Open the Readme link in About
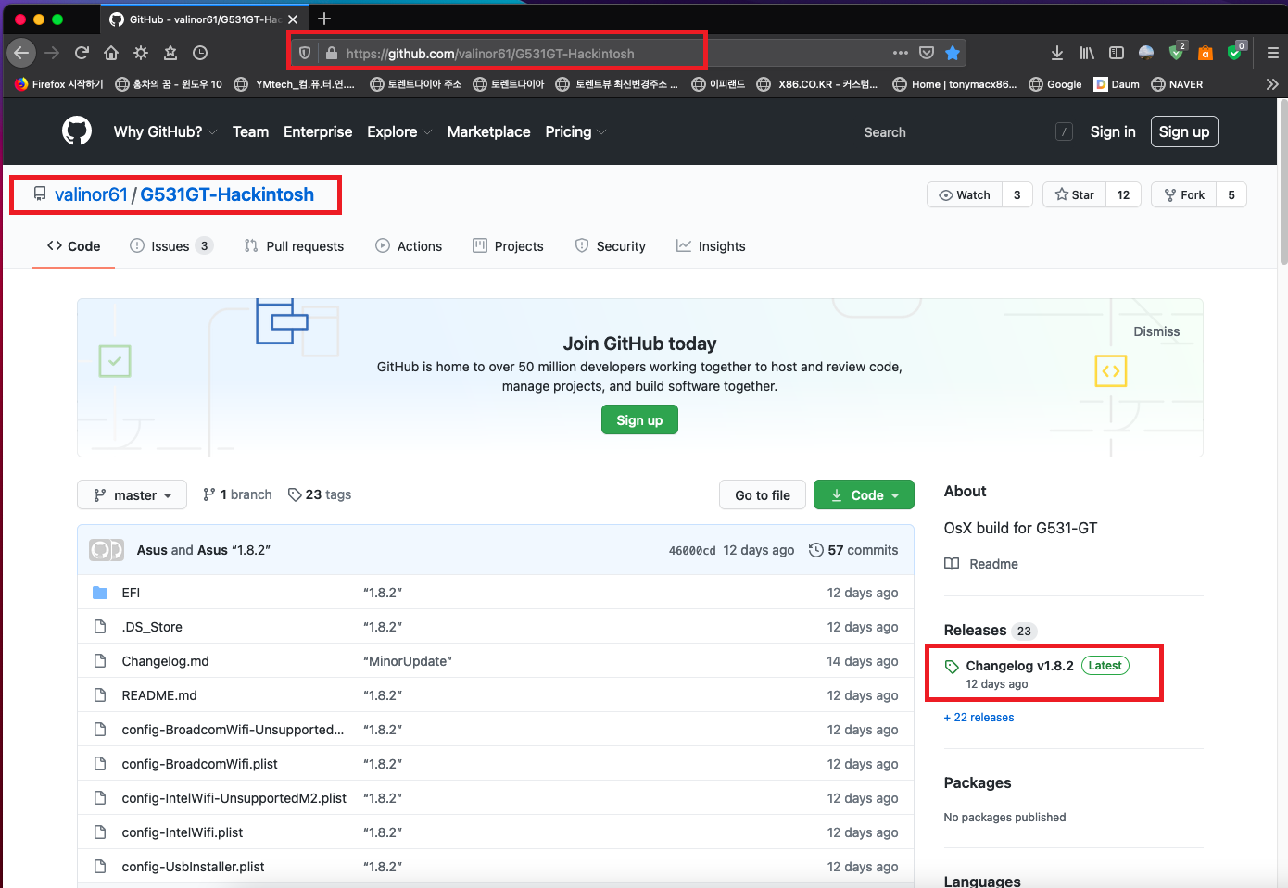The image size is (1288, 888). tap(981, 564)
